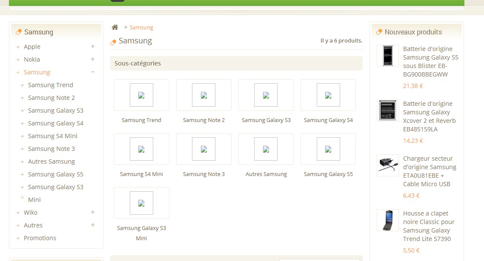
Task: Click the 14,23 € price
Action: pos(412,141)
